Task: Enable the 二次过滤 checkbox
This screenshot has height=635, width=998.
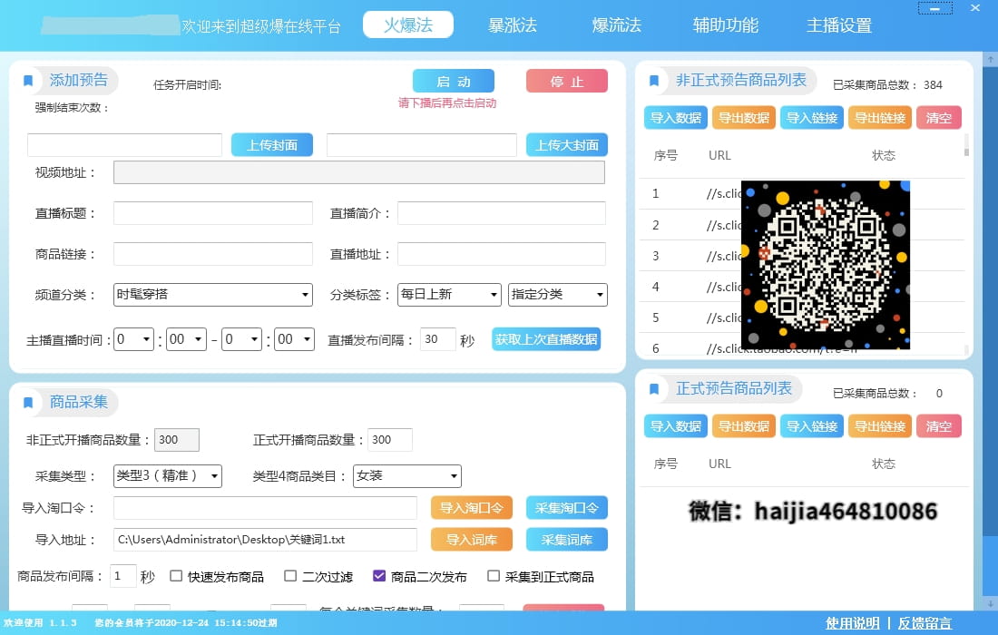Action: tap(290, 576)
